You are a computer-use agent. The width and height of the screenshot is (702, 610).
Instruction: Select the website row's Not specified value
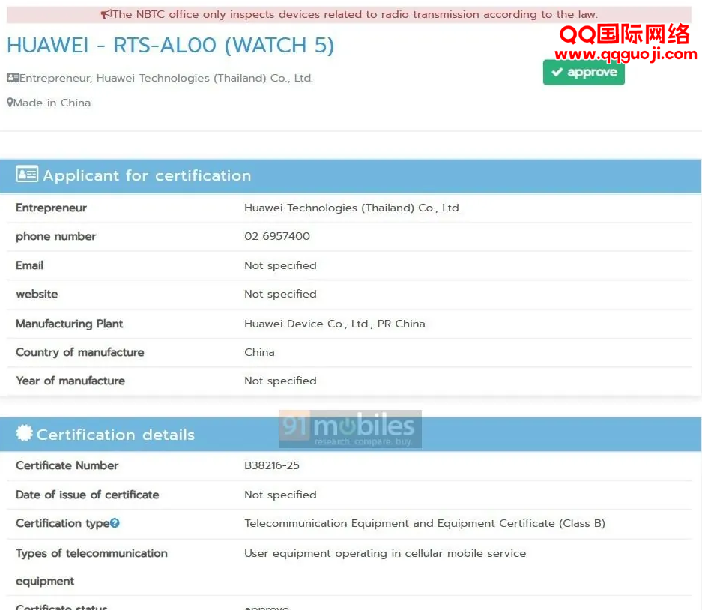tap(280, 295)
